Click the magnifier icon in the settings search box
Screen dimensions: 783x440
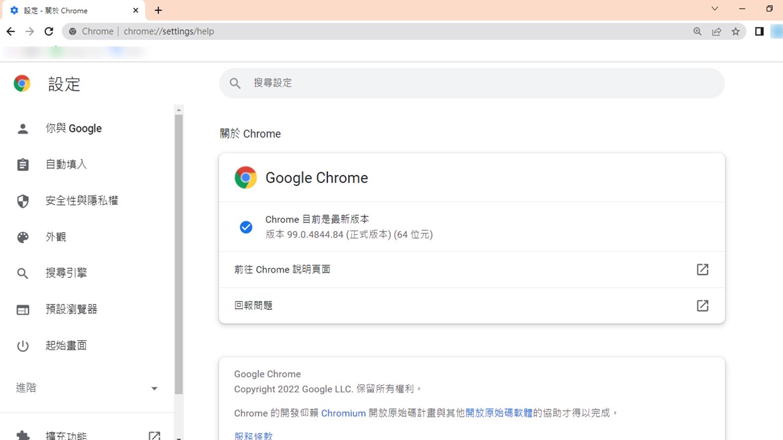coord(236,83)
